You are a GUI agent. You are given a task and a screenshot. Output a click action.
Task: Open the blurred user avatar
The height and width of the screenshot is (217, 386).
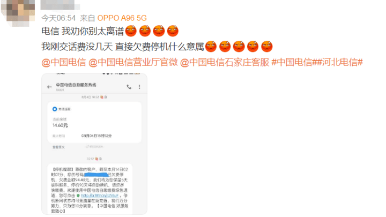pos(18,12)
